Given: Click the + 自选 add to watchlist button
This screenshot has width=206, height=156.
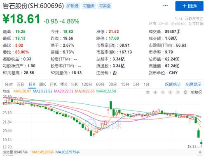Looking at the screenshot, I should pyautogui.click(x=190, y=6).
